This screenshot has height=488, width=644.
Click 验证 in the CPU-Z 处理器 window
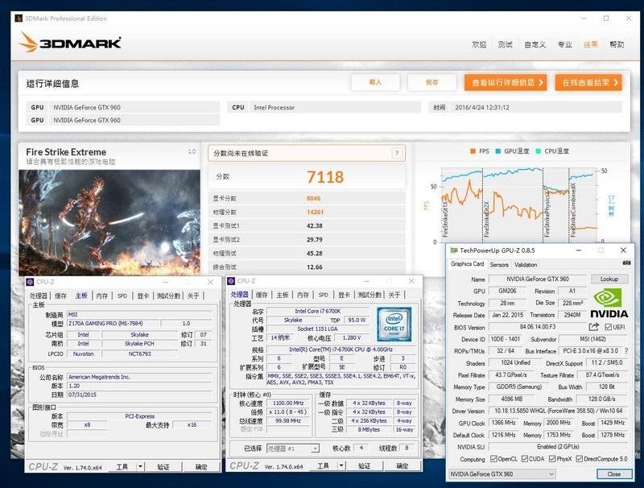(365, 465)
